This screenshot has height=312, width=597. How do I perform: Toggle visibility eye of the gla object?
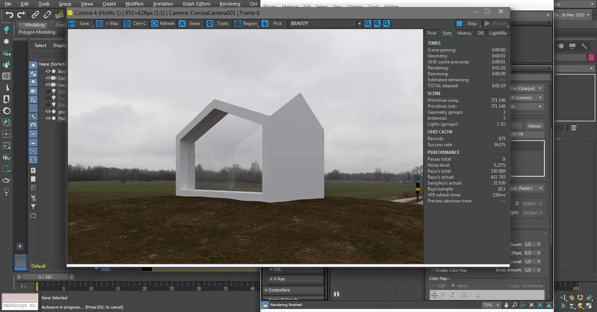(x=48, y=111)
